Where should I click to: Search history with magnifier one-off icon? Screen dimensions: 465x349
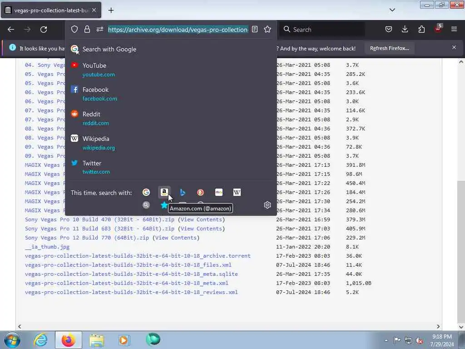click(x=146, y=205)
